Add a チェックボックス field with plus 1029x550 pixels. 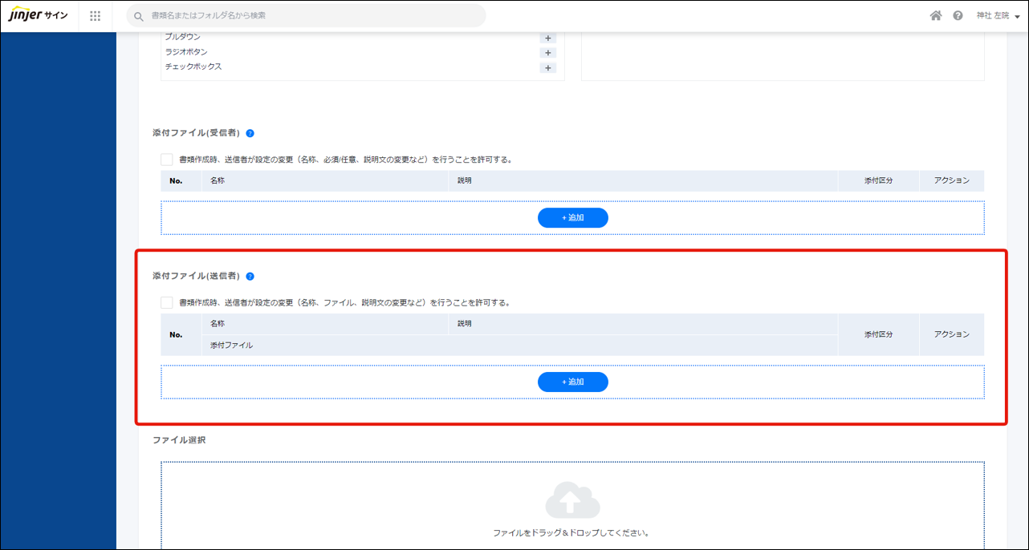pos(548,68)
